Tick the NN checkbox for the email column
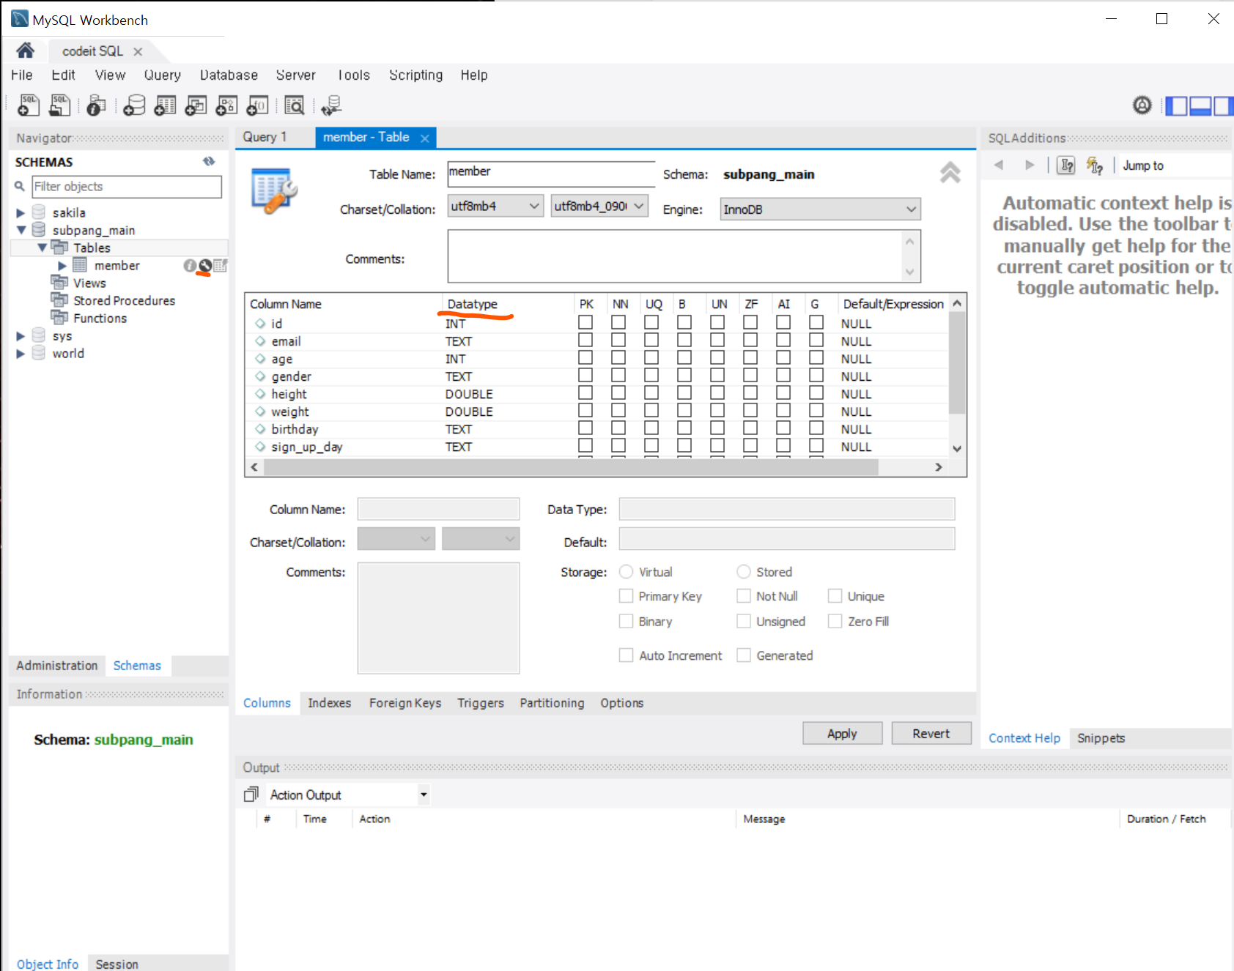The width and height of the screenshot is (1234, 971). 618,341
